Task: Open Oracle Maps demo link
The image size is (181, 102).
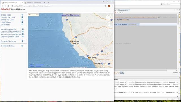Action: pyautogui.click(x=6, y=15)
